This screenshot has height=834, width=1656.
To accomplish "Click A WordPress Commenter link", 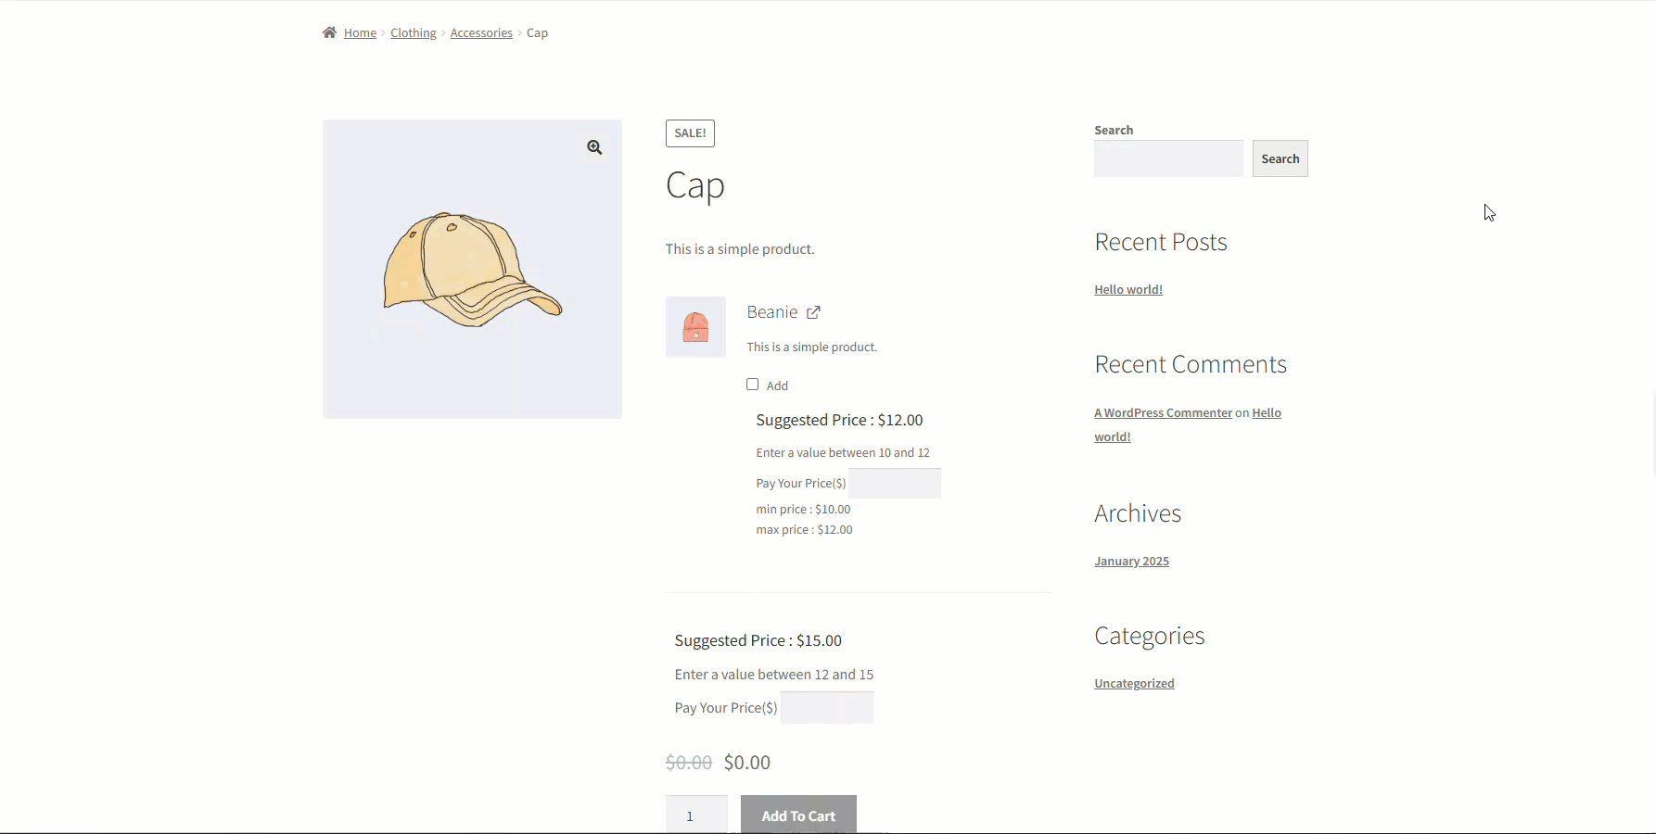I will [1163, 412].
